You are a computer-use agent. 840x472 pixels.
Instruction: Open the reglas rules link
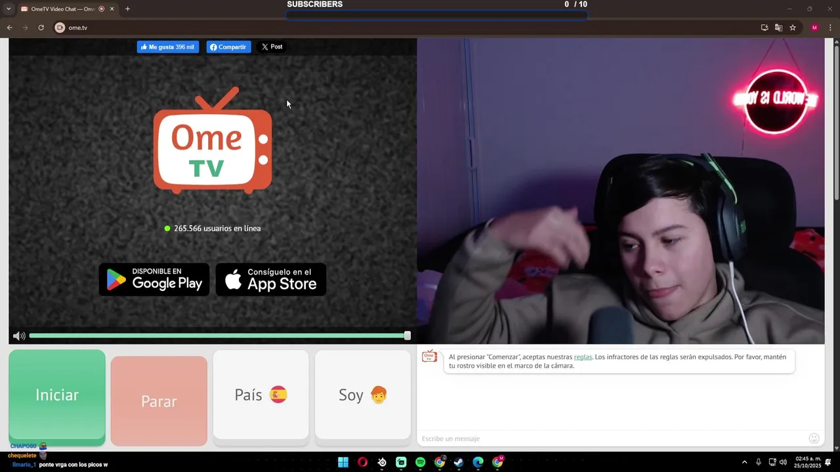point(583,357)
